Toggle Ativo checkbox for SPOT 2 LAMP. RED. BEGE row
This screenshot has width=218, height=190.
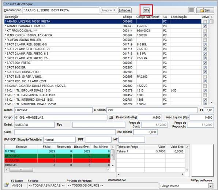point(205,44)
